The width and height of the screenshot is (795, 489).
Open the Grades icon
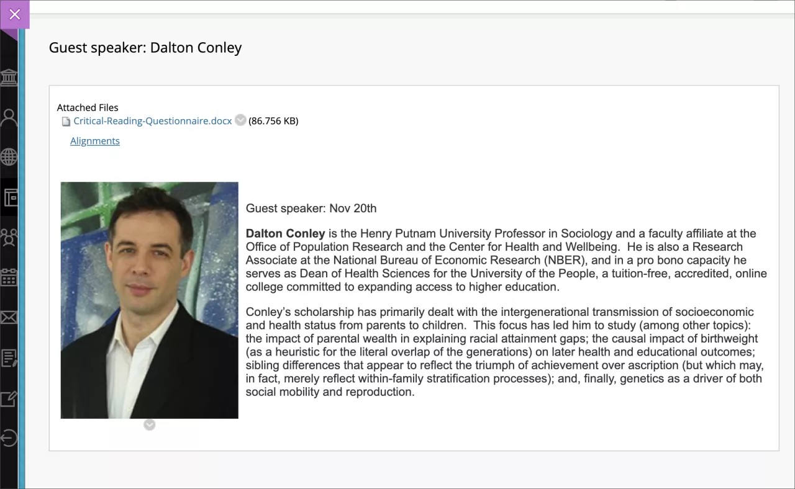tap(9, 357)
